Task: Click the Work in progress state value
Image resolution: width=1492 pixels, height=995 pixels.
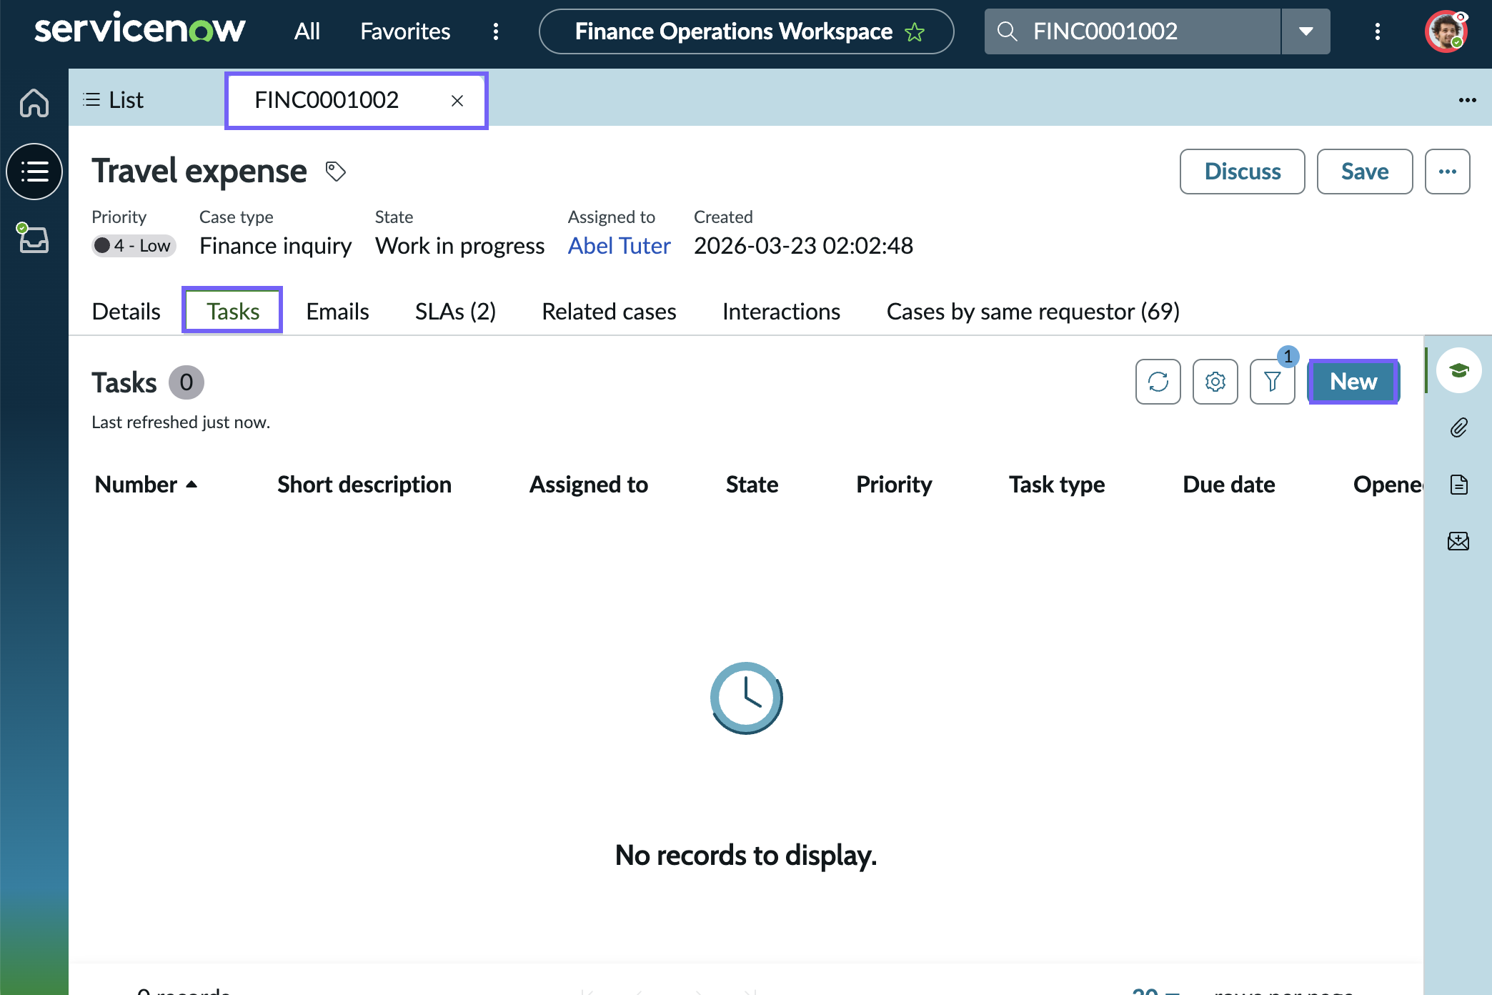Action: (x=459, y=246)
